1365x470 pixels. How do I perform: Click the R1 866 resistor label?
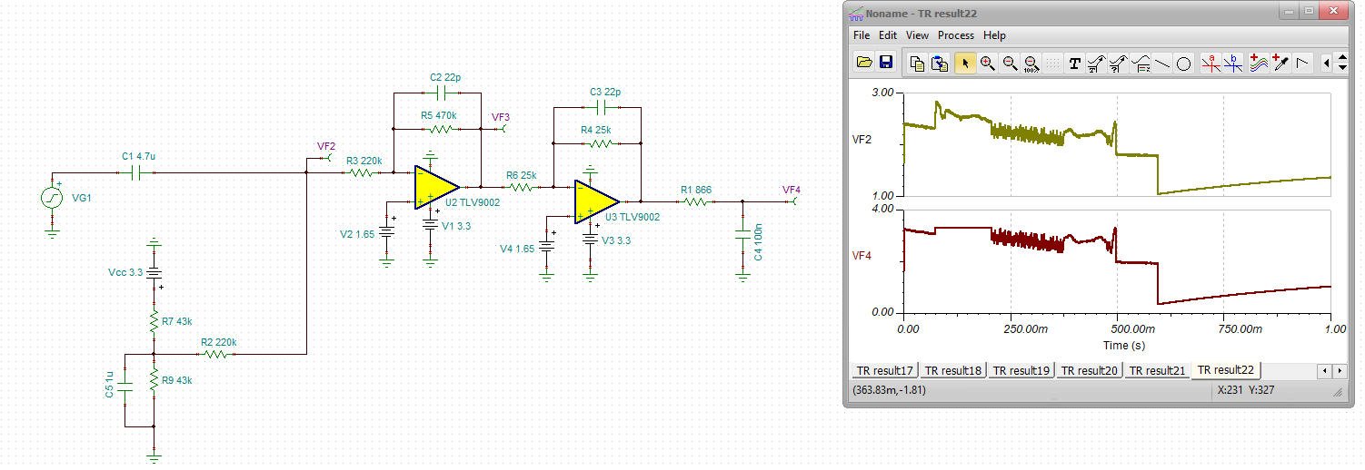696,191
